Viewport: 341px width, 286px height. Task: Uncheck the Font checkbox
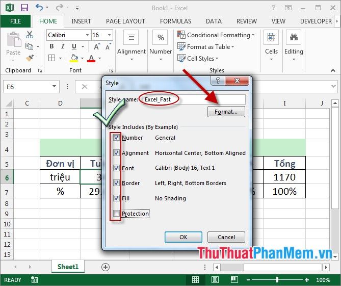click(116, 168)
